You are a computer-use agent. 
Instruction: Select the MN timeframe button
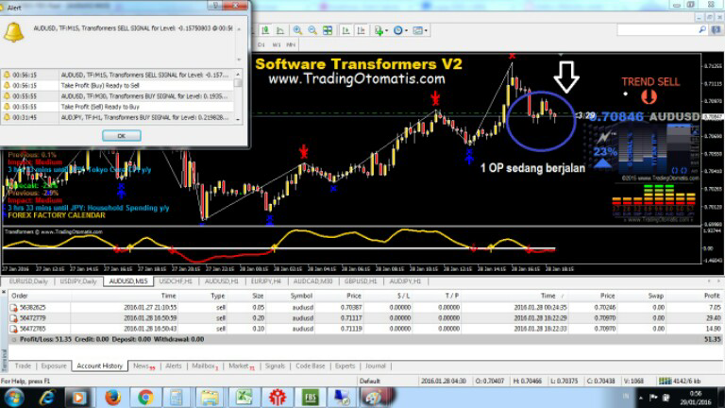point(291,45)
